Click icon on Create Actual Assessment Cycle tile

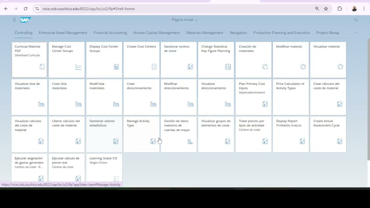tap(340, 141)
